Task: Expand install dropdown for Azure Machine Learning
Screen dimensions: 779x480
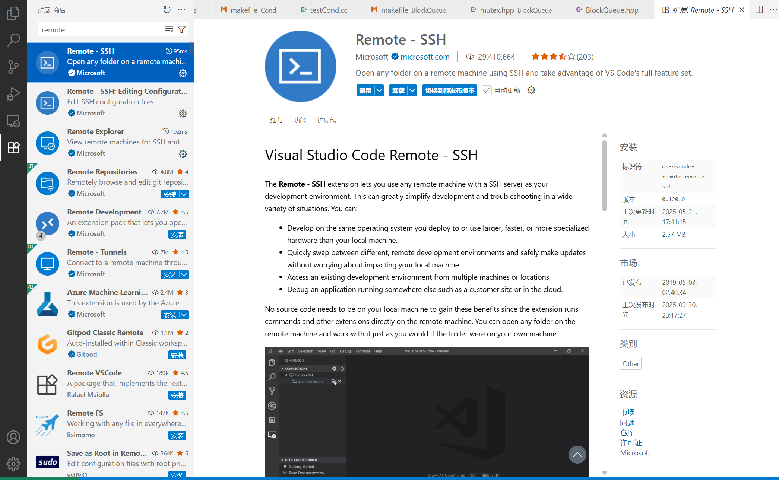Action: [x=184, y=315]
